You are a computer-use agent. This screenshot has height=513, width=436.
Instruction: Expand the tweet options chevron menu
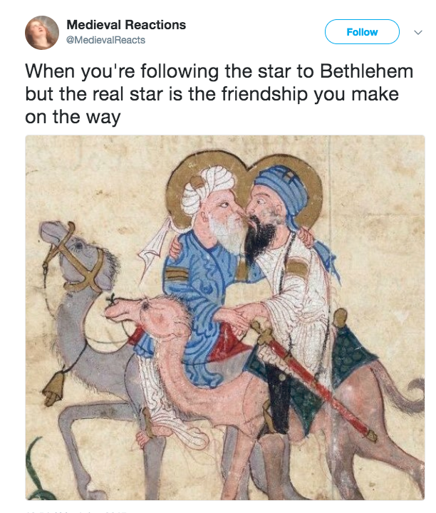pos(418,32)
